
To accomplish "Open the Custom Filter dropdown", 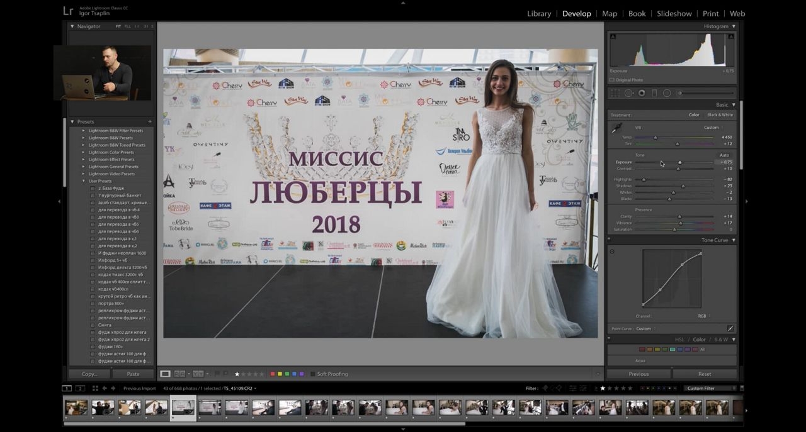I will pyautogui.click(x=710, y=388).
